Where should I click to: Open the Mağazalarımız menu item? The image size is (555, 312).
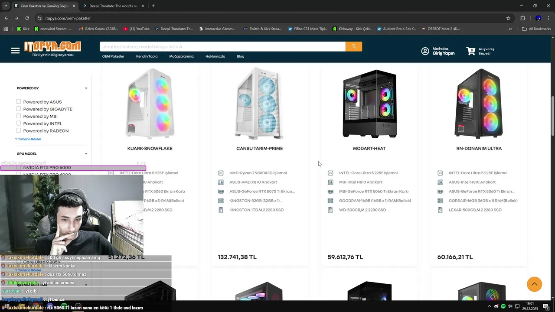[181, 56]
